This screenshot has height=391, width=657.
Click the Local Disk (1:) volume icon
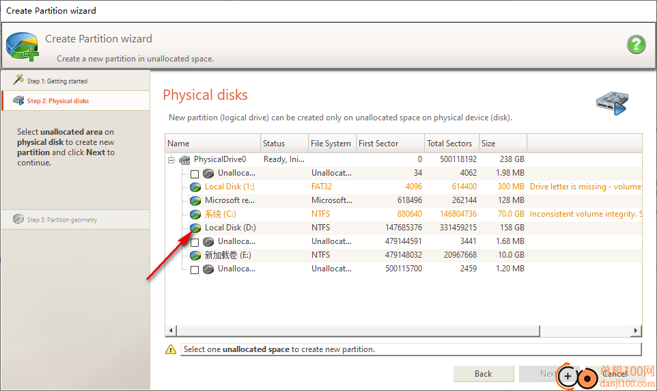(195, 187)
